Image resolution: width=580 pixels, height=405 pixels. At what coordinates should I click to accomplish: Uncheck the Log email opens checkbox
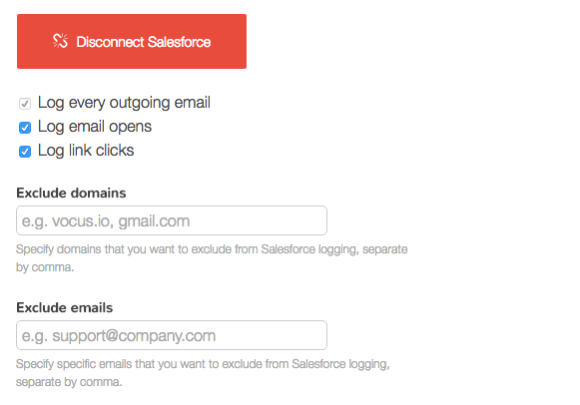tap(25, 128)
